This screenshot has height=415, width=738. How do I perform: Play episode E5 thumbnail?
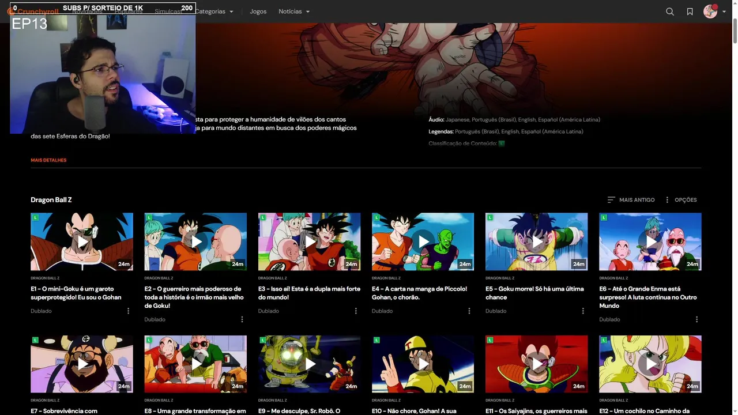537,242
